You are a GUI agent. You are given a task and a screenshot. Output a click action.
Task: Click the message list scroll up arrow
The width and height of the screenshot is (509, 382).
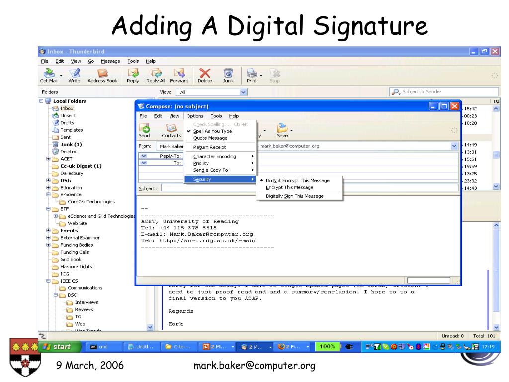click(x=496, y=109)
